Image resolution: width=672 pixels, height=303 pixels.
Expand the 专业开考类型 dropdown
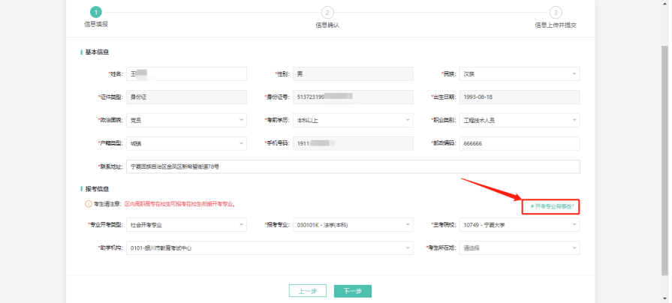186,224
